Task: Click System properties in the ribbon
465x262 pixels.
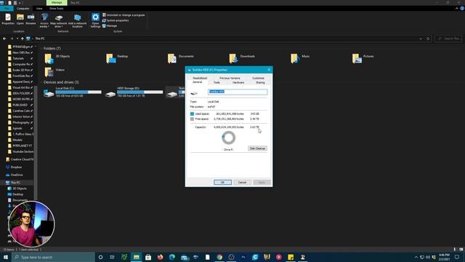Action: point(116,20)
